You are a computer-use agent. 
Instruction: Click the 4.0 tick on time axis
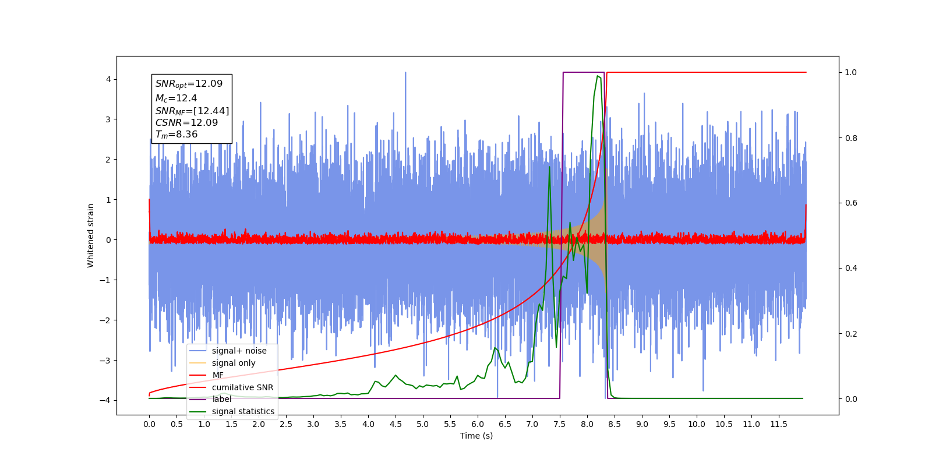(x=368, y=424)
